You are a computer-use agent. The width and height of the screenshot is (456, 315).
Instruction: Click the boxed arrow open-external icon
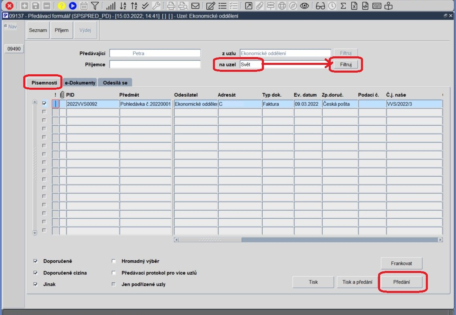[248, 6]
